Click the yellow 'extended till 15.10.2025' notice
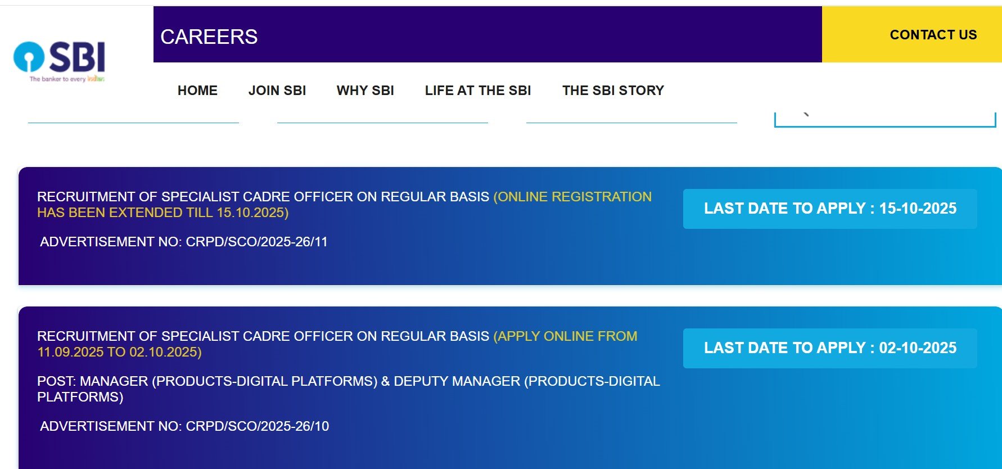Viewport: 1002px width, 469px height. (163, 213)
